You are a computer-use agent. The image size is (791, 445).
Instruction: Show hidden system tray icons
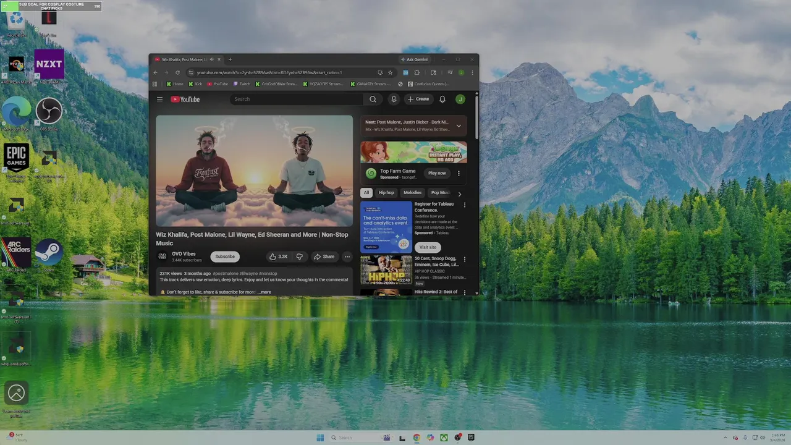point(725,438)
